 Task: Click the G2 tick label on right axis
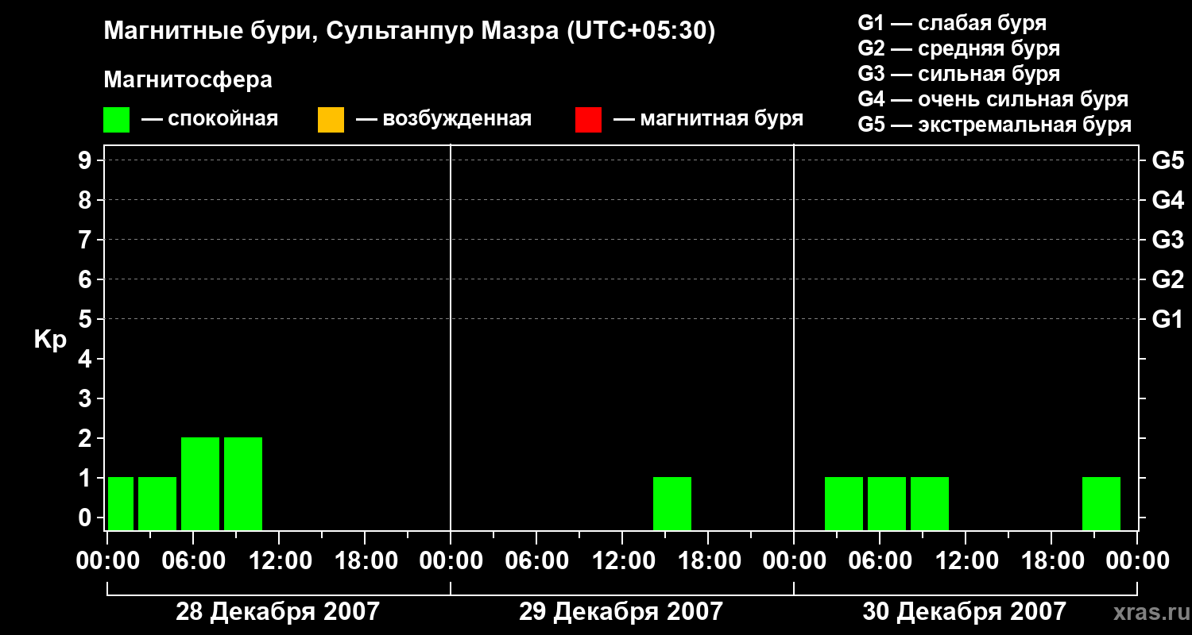[1168, 279]
